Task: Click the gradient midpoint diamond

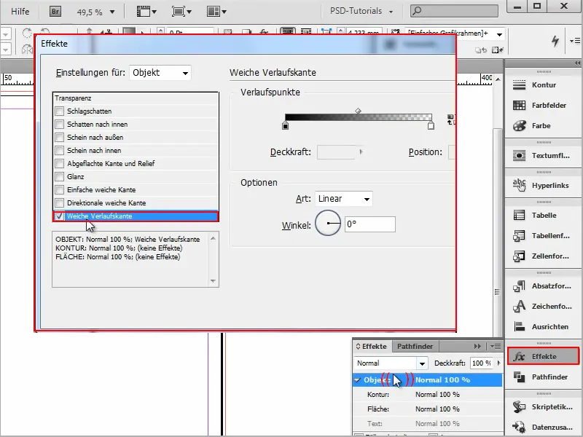Action: click(358, 111)
